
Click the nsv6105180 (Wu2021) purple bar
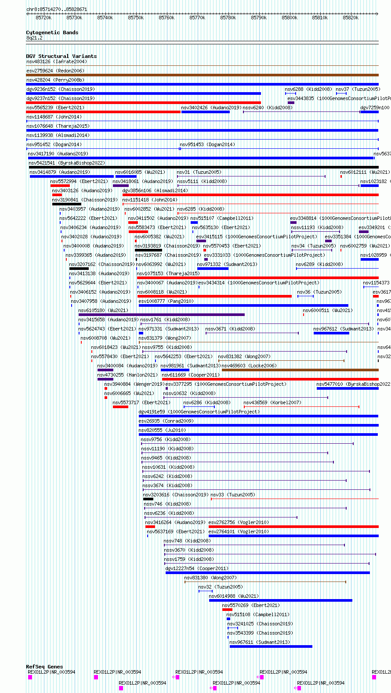pos(162,315)
